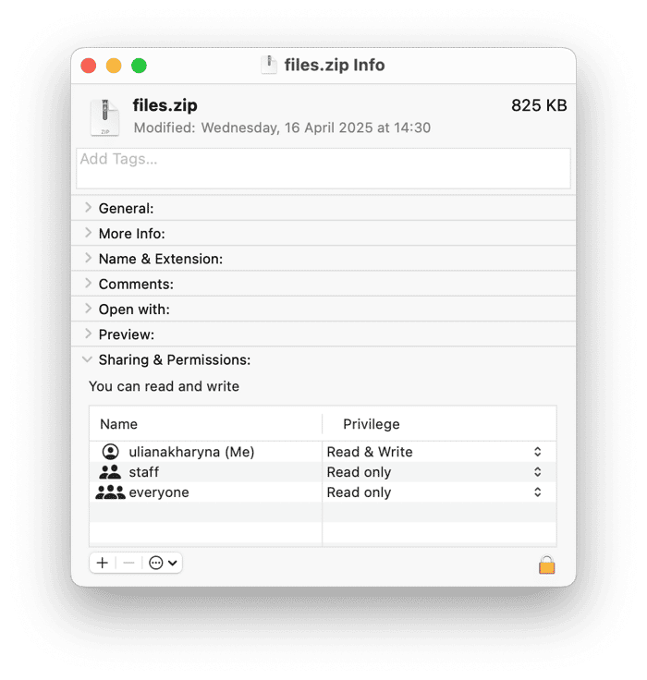647x680 pixels.
Task: Click the plus button to add user
Action: pos(103,563)
